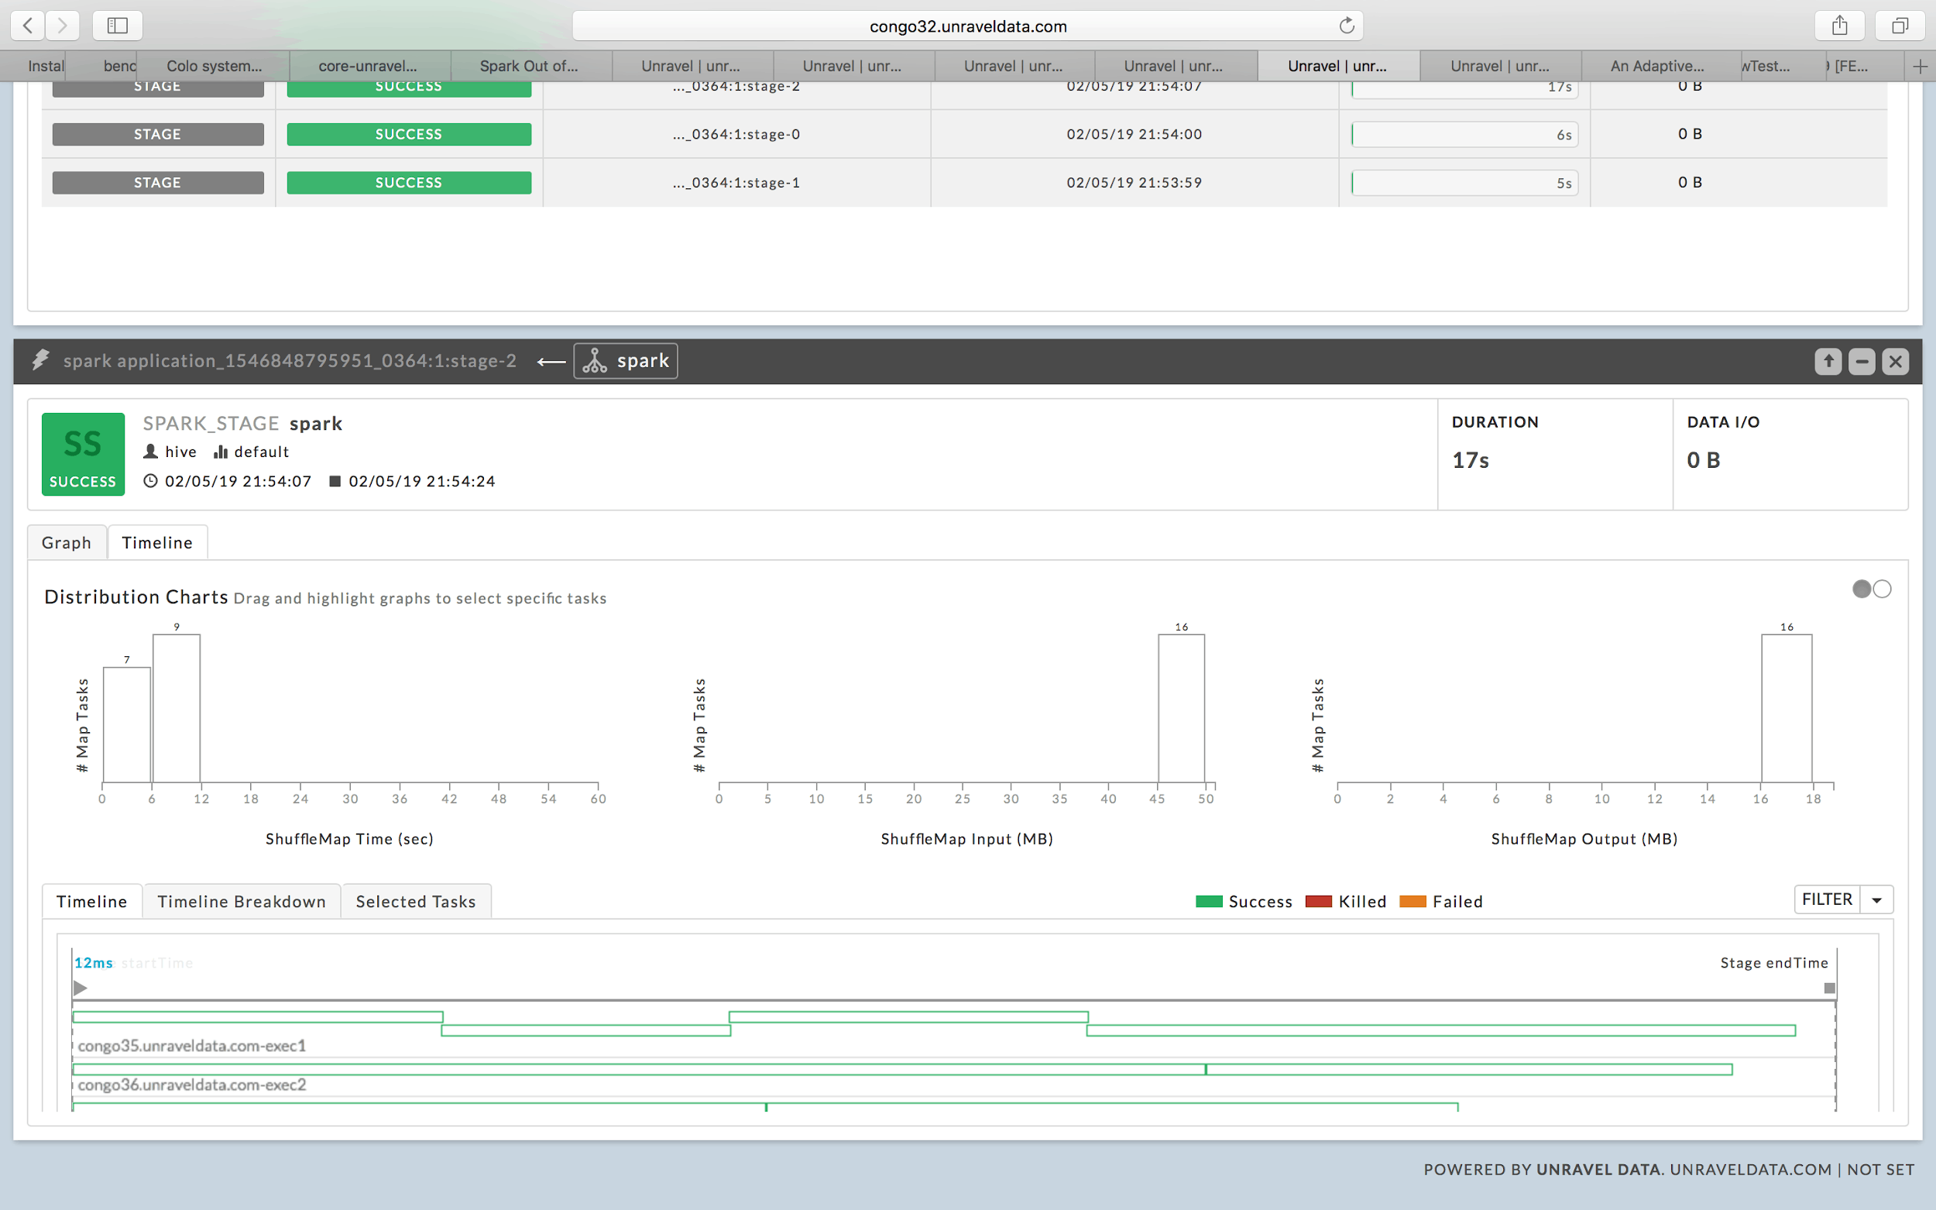Move stage panel up with arrow icon
The width and height of the screenshot is (1936, 1210).
click(1828, 362)
